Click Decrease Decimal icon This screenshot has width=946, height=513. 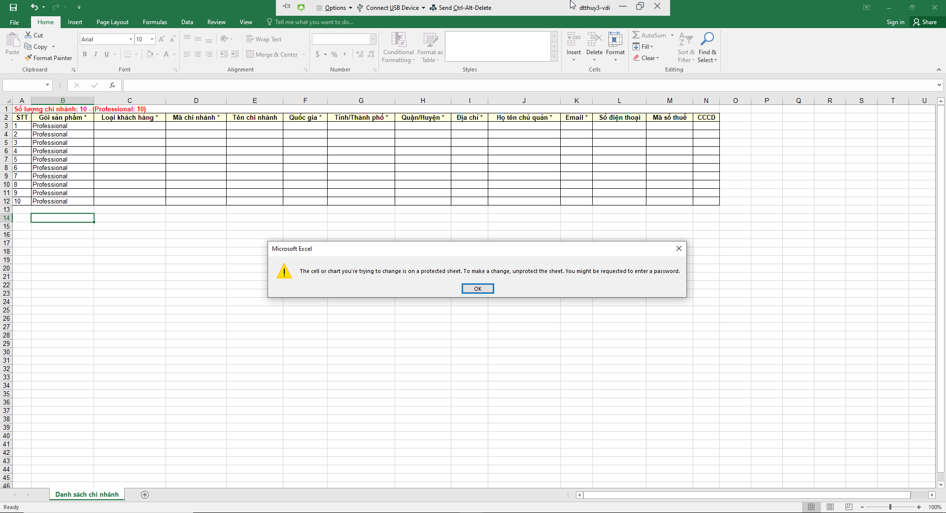[x=372, y=54]
